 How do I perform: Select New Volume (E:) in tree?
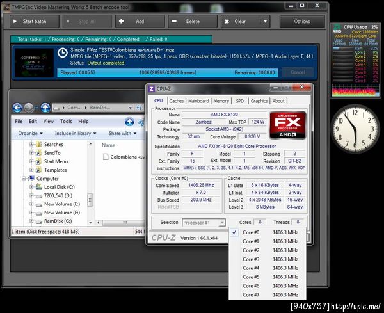pyautogui.click(x=62, y=204)
